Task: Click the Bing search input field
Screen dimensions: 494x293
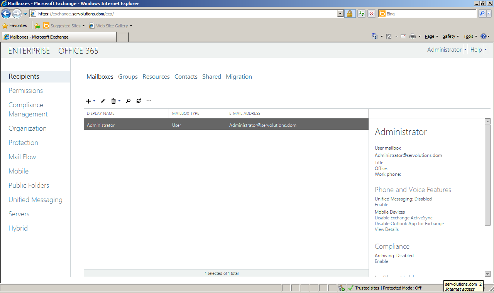Action: (428, 14)
